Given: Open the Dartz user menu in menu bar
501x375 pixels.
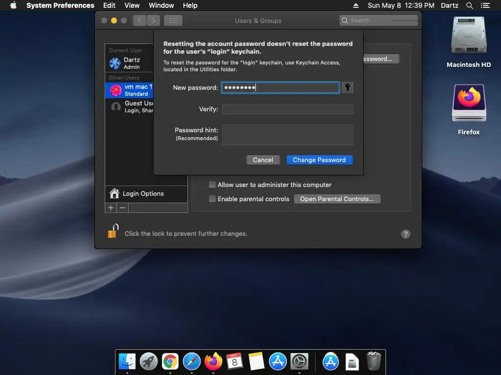Looking at the screenshot, I should 450,5.
